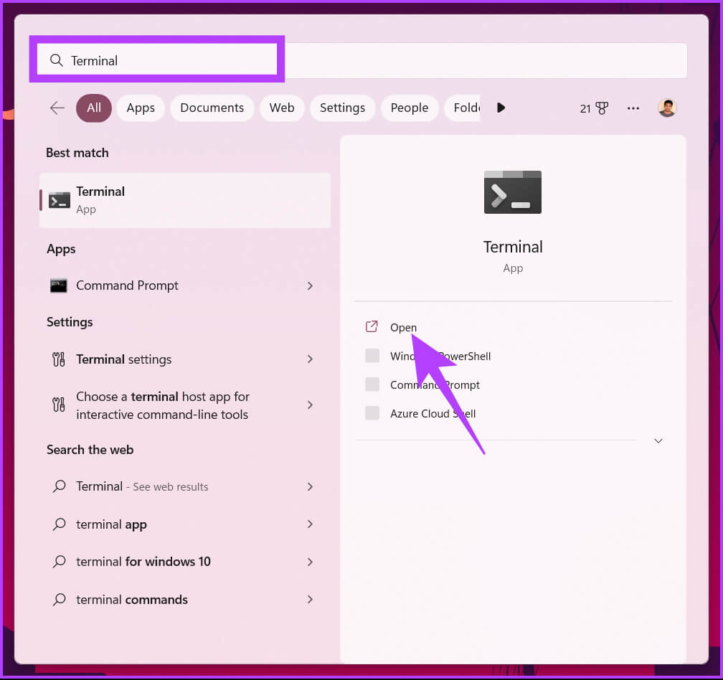Screen dimensions: 723x680
Task: Click search icon beside 'Terminal - See web results'
Action: tap(59, 486)
